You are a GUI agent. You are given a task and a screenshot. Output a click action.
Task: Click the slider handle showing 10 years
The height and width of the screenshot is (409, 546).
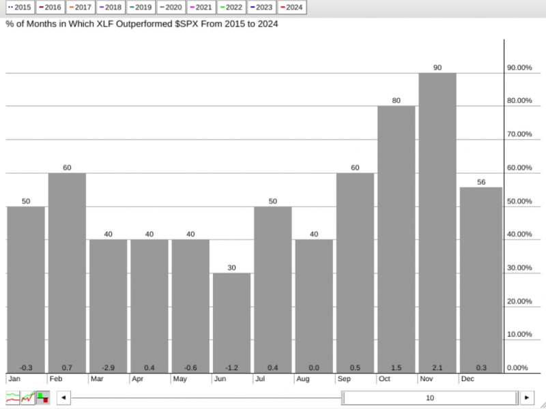[x=430, y=397]
